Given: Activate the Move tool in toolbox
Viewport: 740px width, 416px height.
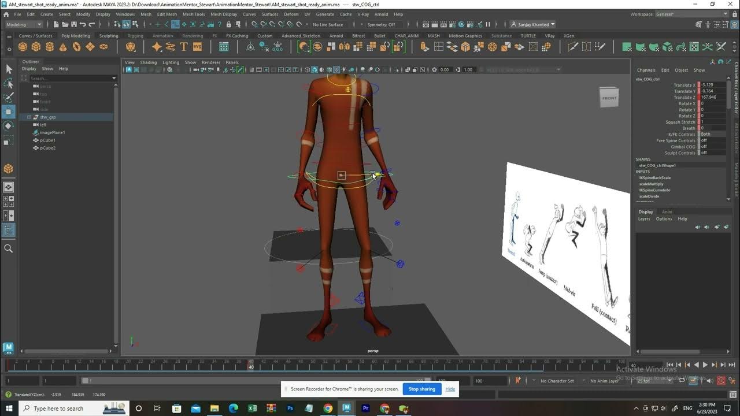Looking at the screenshot, I should [x=9, y=112].
